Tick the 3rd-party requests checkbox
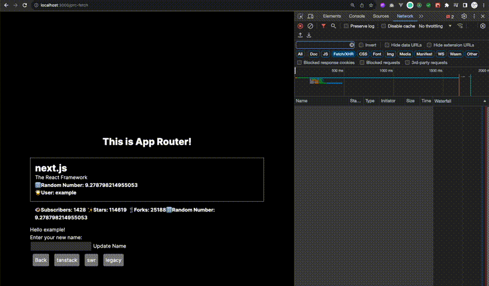This screenshot has height=286, width=489. (407, 63)
